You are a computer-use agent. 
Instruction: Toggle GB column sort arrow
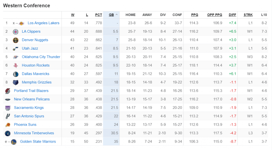point(117,15)
